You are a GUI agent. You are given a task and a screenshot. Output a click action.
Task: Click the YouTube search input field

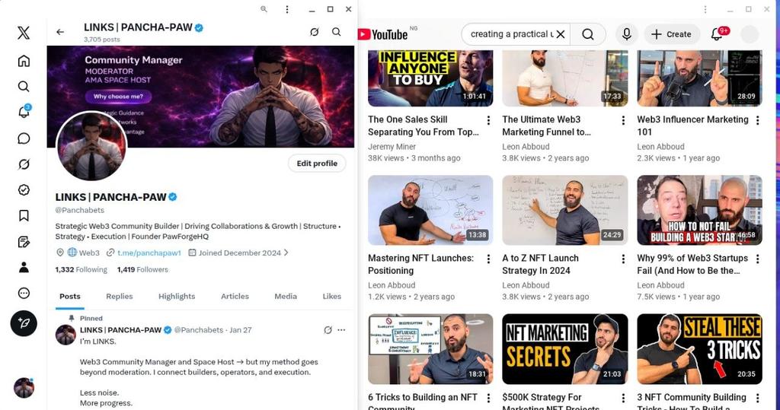point(511,34)
